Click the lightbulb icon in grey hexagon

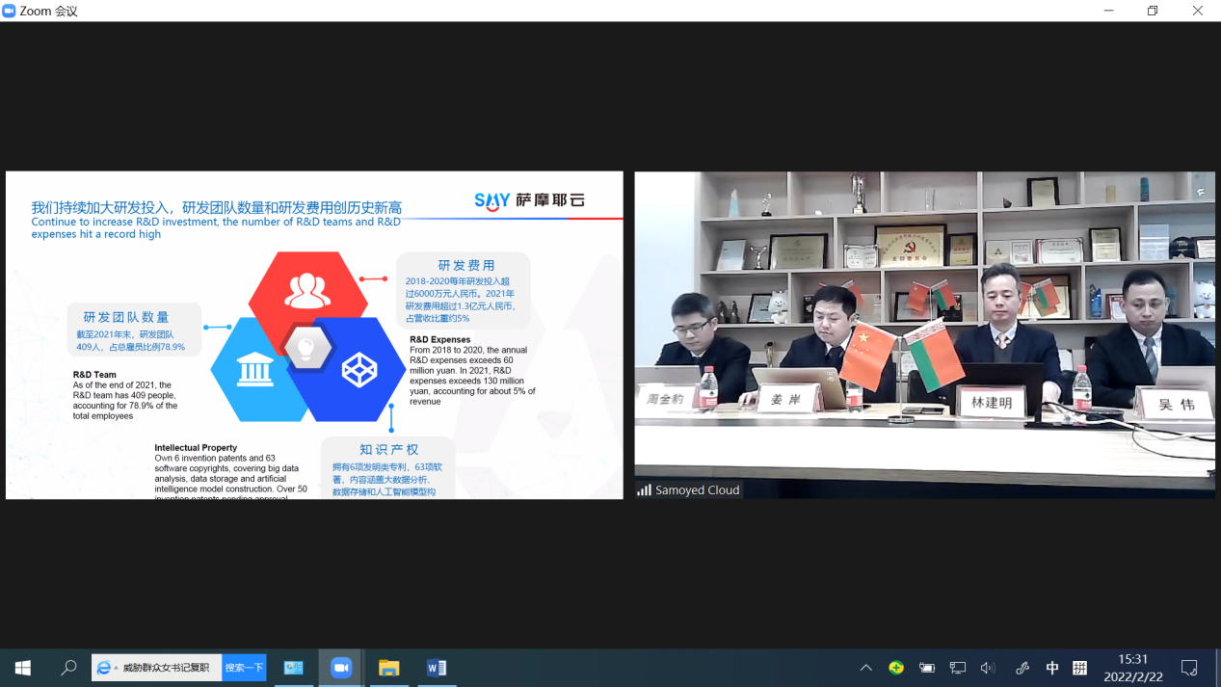click(306, 348)
